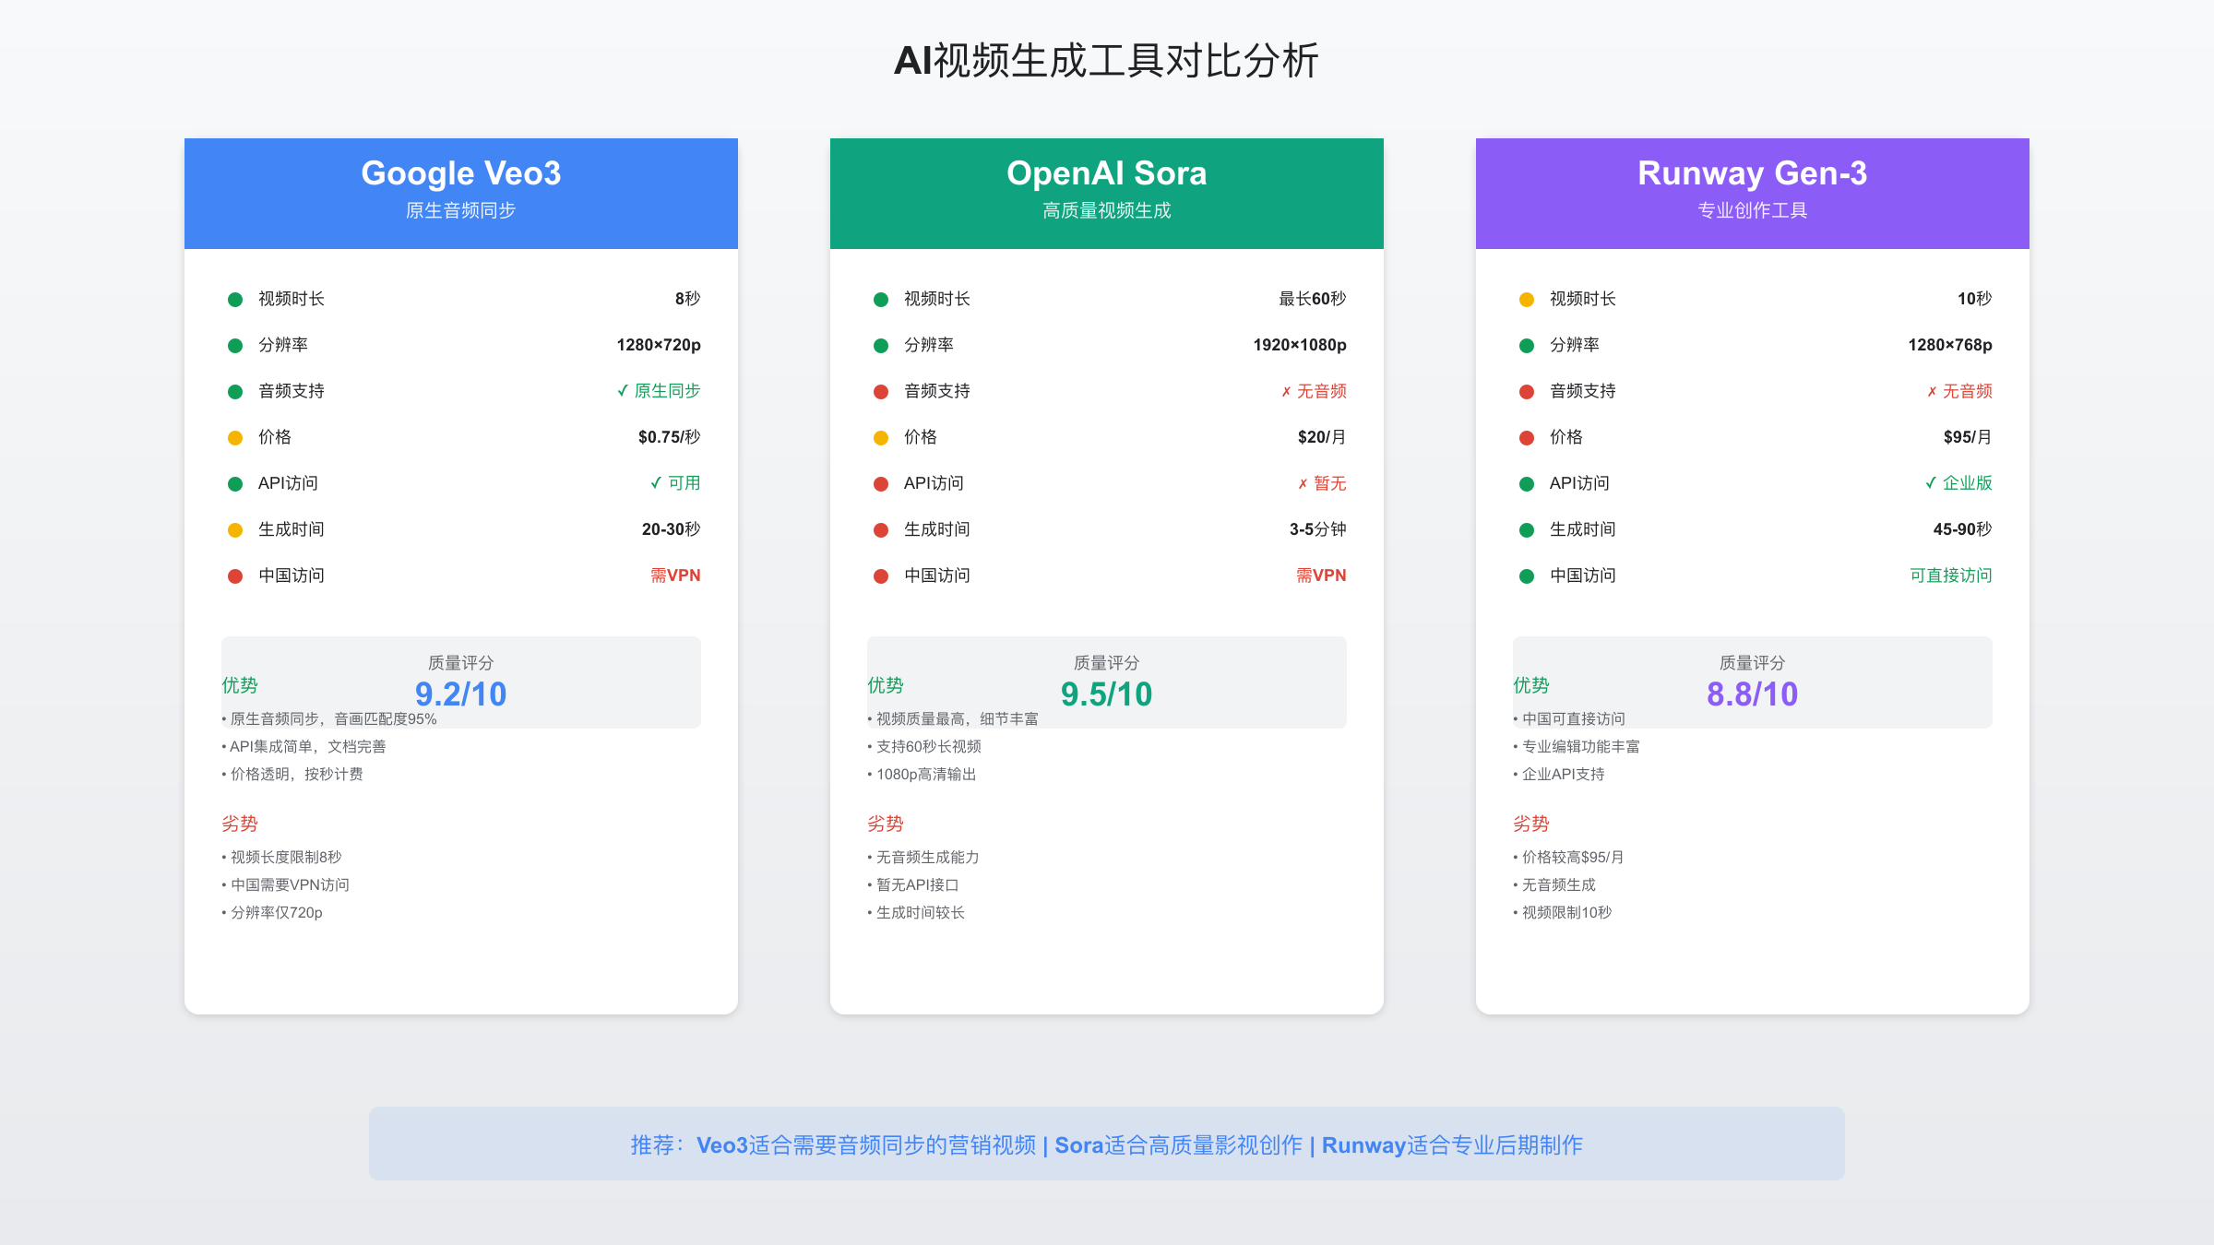
Task: Click the yellow dot beside Veo3 生成时间
Action: pyautogui.click(x=235, y=530)
